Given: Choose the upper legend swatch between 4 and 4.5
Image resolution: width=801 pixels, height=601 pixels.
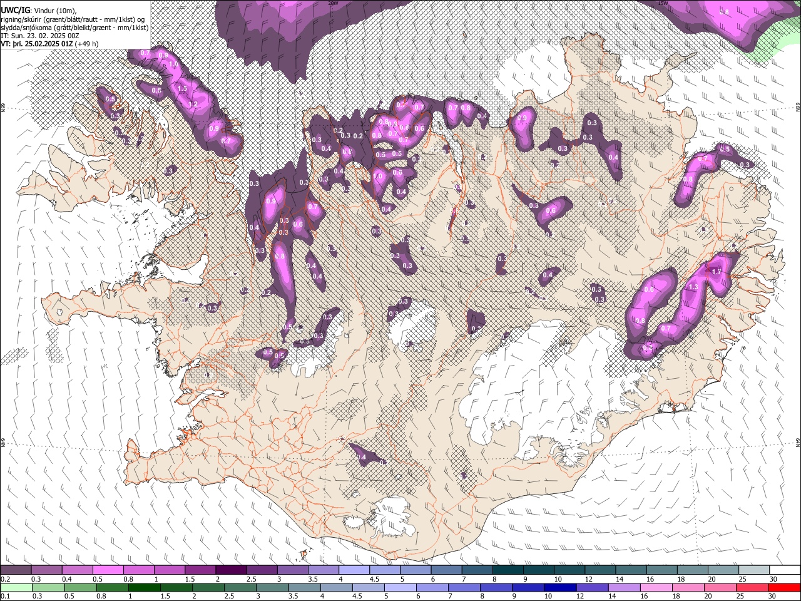Looking at the screenshot, I should tap(354, 570).
